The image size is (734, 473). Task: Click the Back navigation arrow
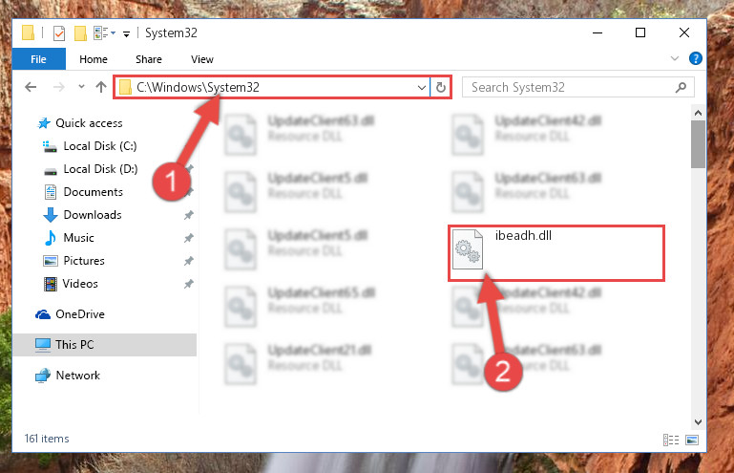click(x=31, y=87)
